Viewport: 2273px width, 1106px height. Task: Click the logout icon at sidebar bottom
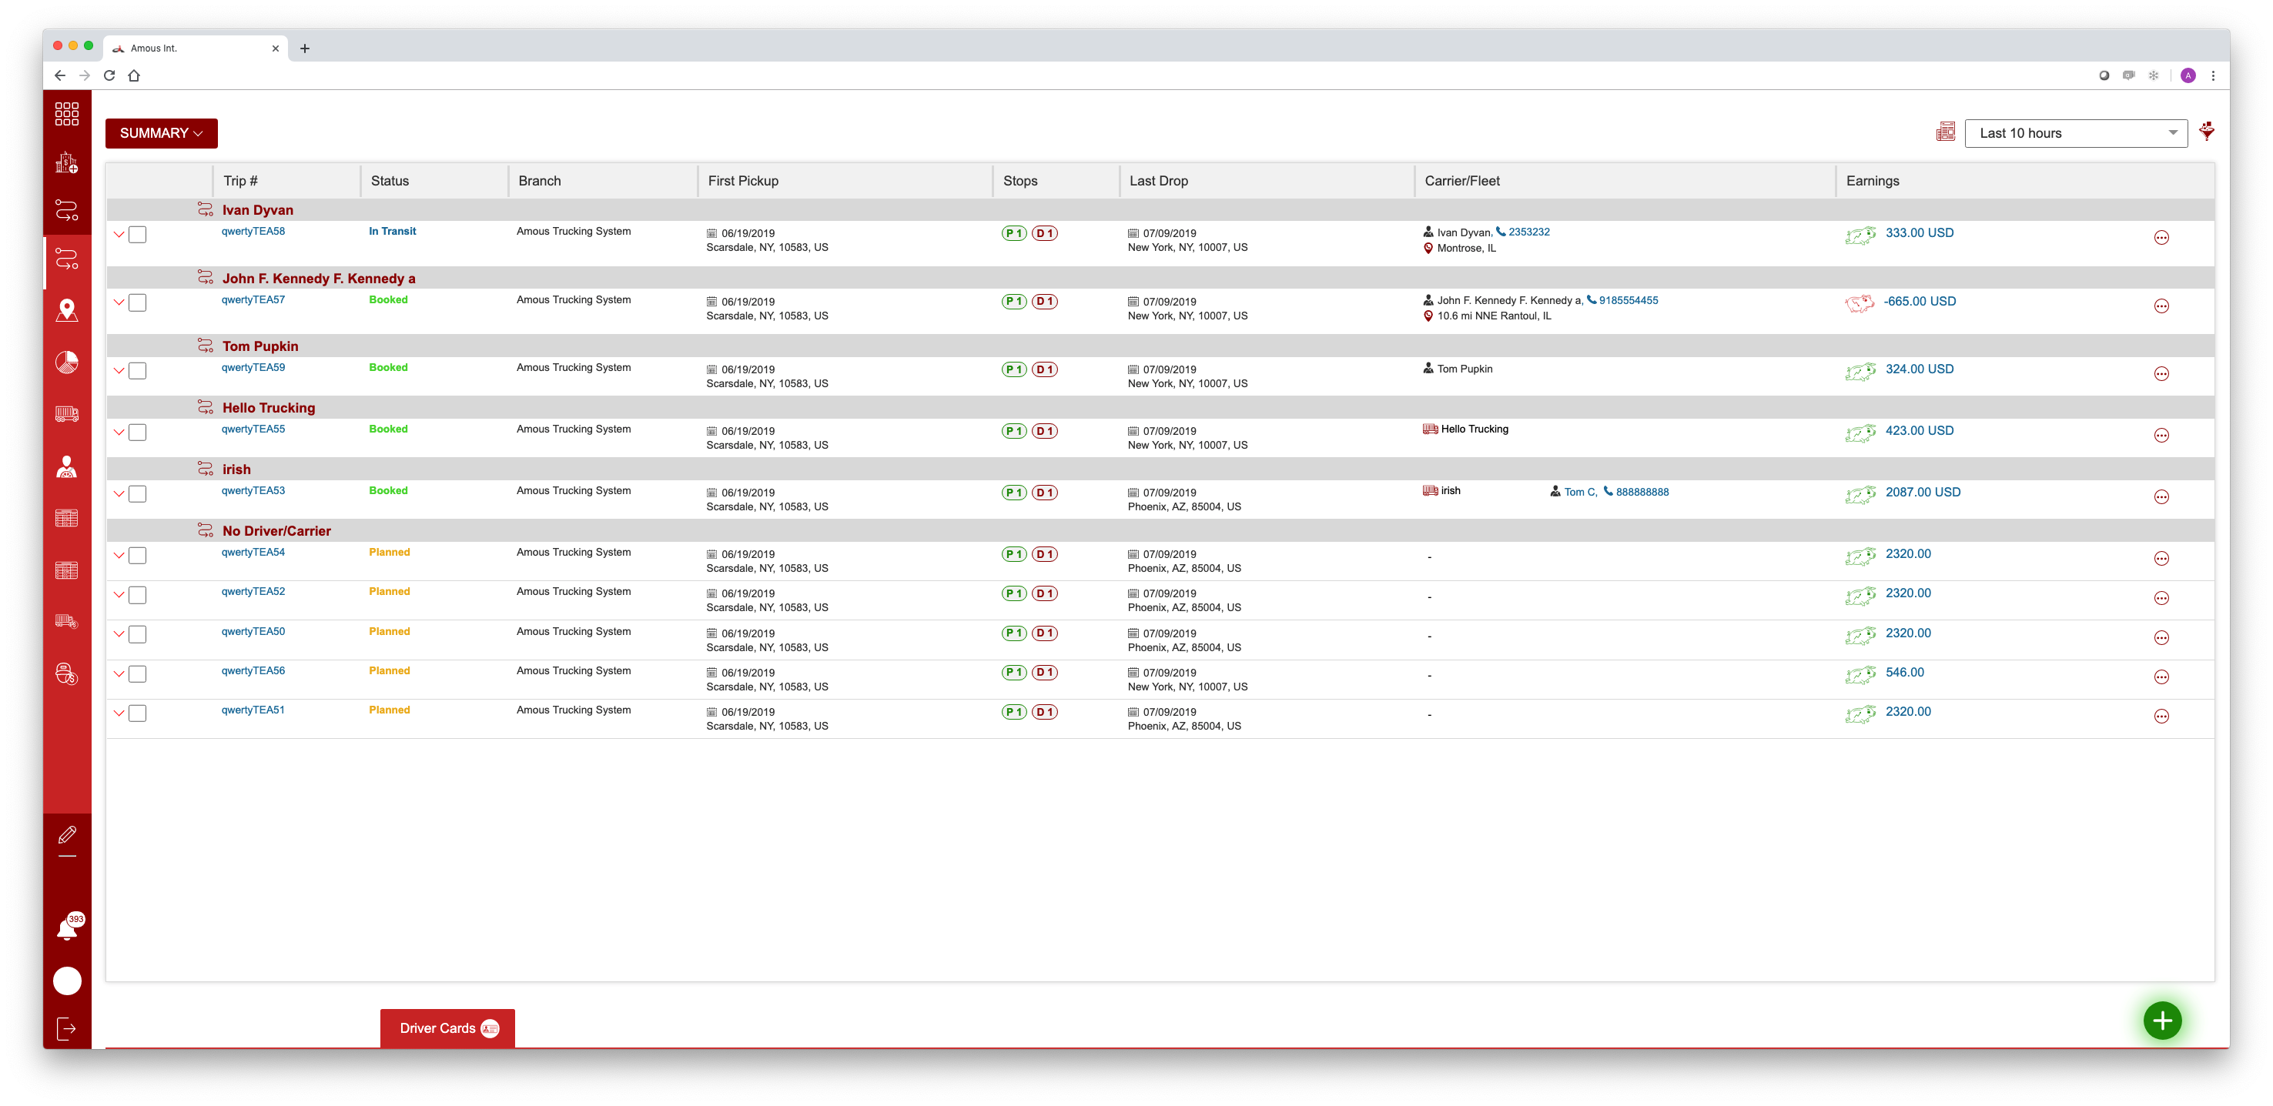click(67, 1028)
